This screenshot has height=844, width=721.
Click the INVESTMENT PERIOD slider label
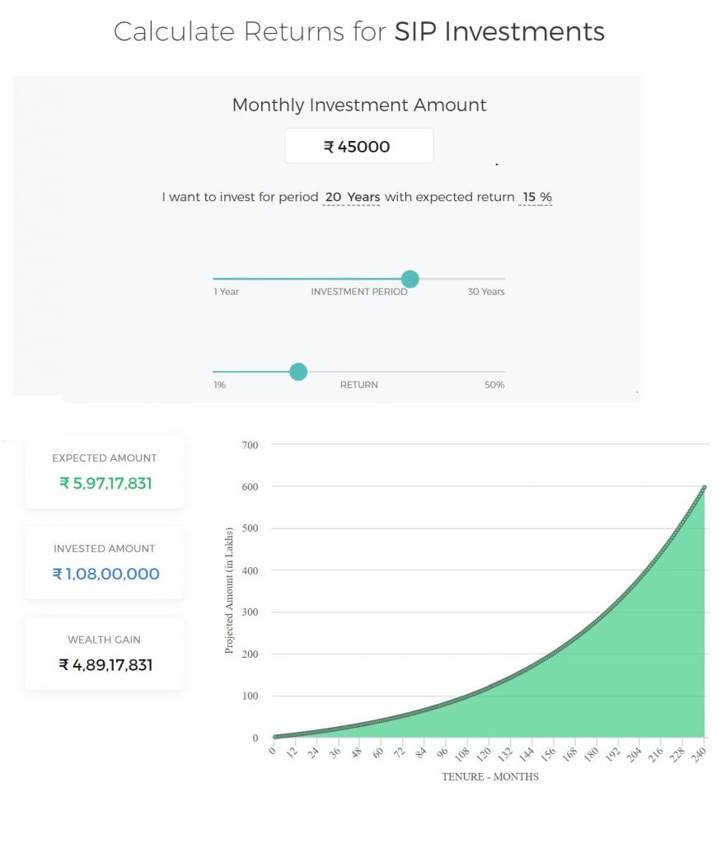(x=358, y=292)
